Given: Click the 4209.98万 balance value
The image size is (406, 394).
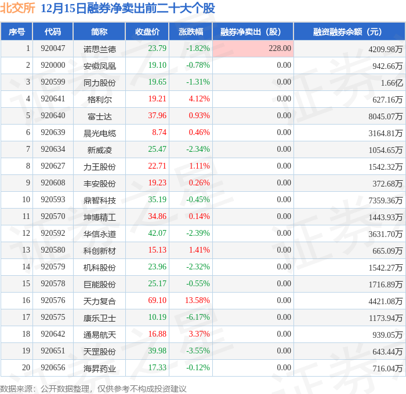Looking at the screenshot, I should pos(386,49).
